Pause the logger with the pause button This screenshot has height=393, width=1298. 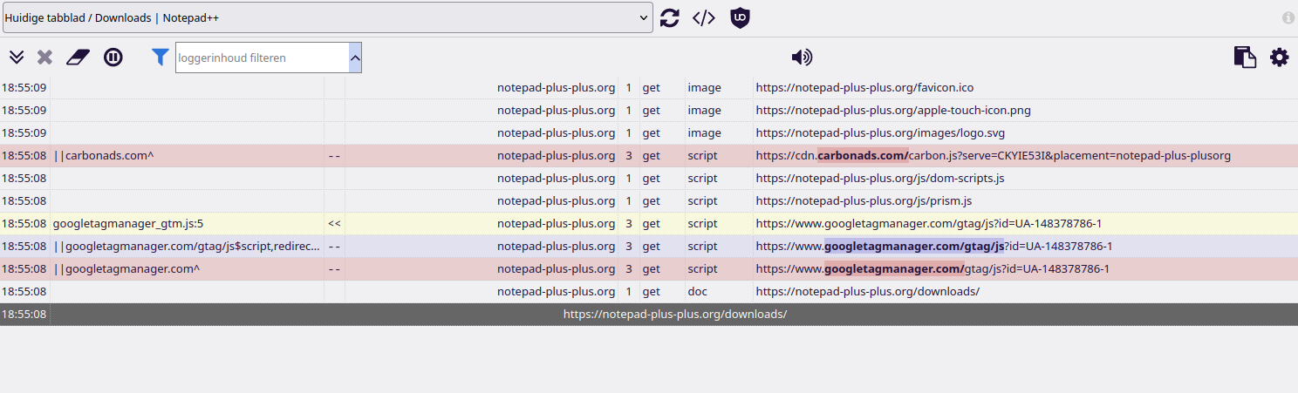113,58
